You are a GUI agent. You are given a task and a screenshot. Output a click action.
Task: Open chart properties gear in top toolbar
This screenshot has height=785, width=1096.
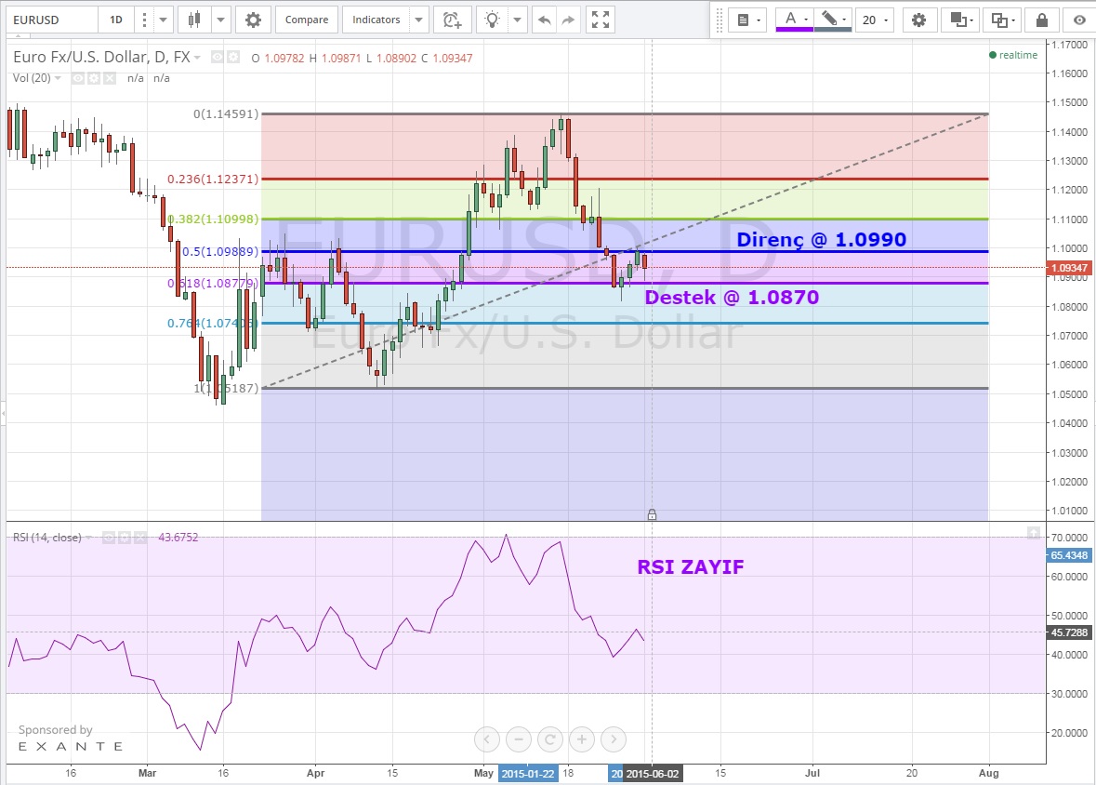[253, 20]
